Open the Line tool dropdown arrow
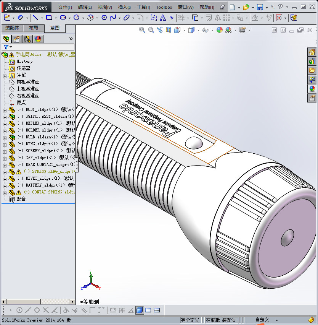This screenshot has height=325, width=318. click(42, 18)
